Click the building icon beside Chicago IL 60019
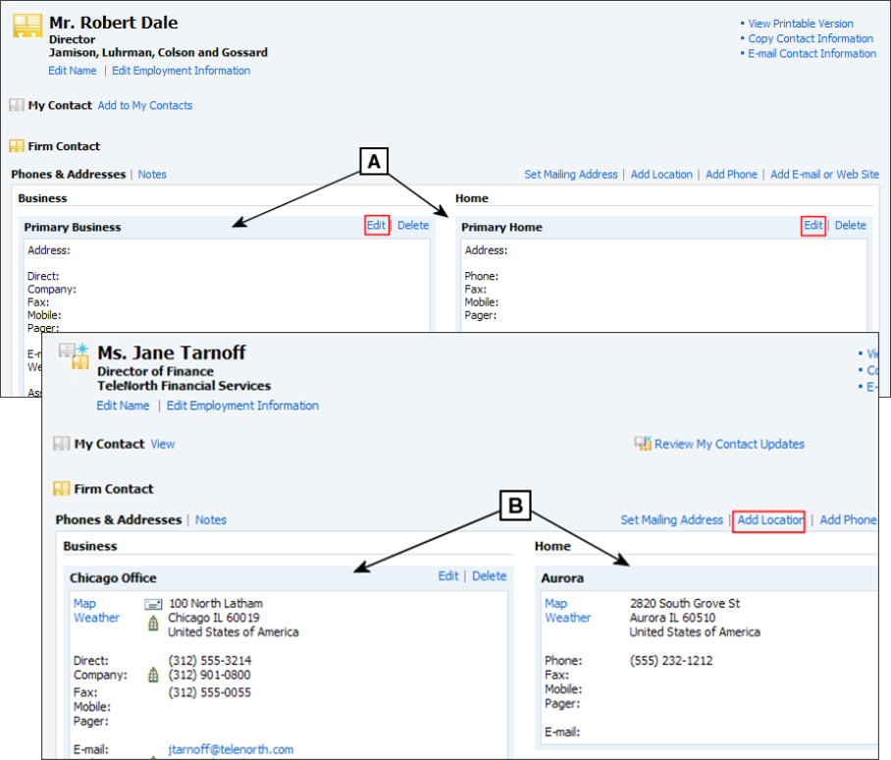The height and width of the screenshot is (760, 891). tap(153, 623)
